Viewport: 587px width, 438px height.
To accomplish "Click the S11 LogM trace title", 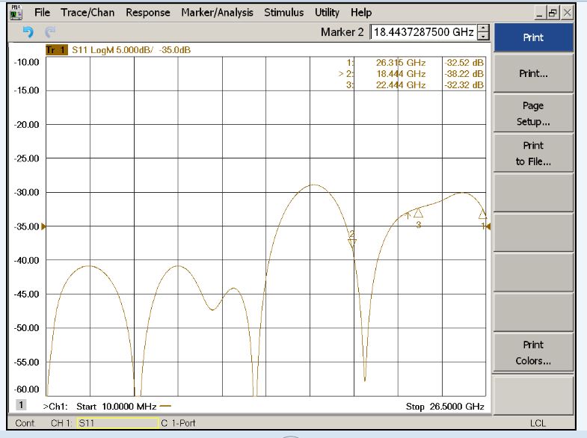I will [x=131, y=50].
